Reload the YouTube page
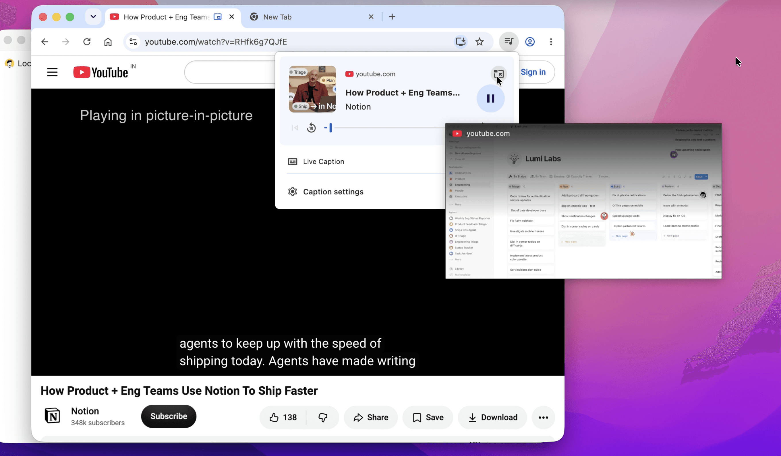Screen dimensions: 781x456 click(87, 42)
